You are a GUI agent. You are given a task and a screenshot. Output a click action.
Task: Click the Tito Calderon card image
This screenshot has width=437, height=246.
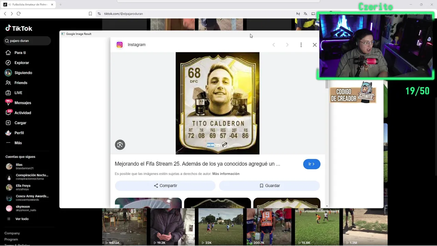click(217, 103)
